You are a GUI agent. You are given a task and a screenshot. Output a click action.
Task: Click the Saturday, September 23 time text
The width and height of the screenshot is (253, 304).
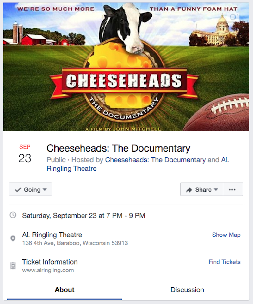coord(83,216)
